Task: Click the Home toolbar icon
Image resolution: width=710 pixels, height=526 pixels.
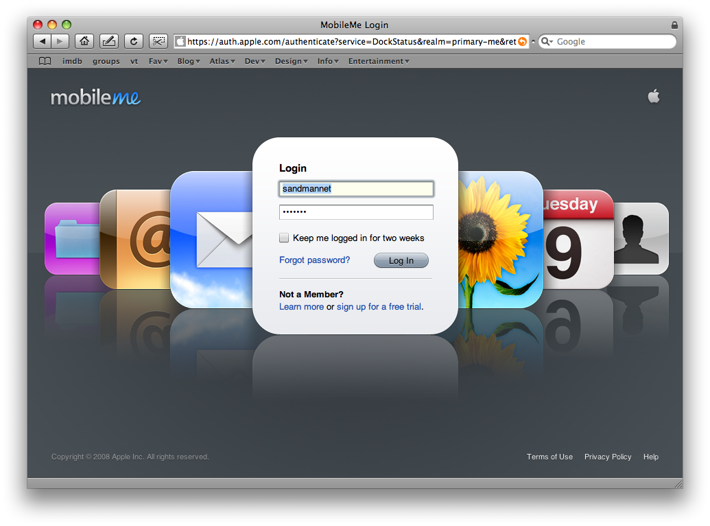Action: [84, 41]
